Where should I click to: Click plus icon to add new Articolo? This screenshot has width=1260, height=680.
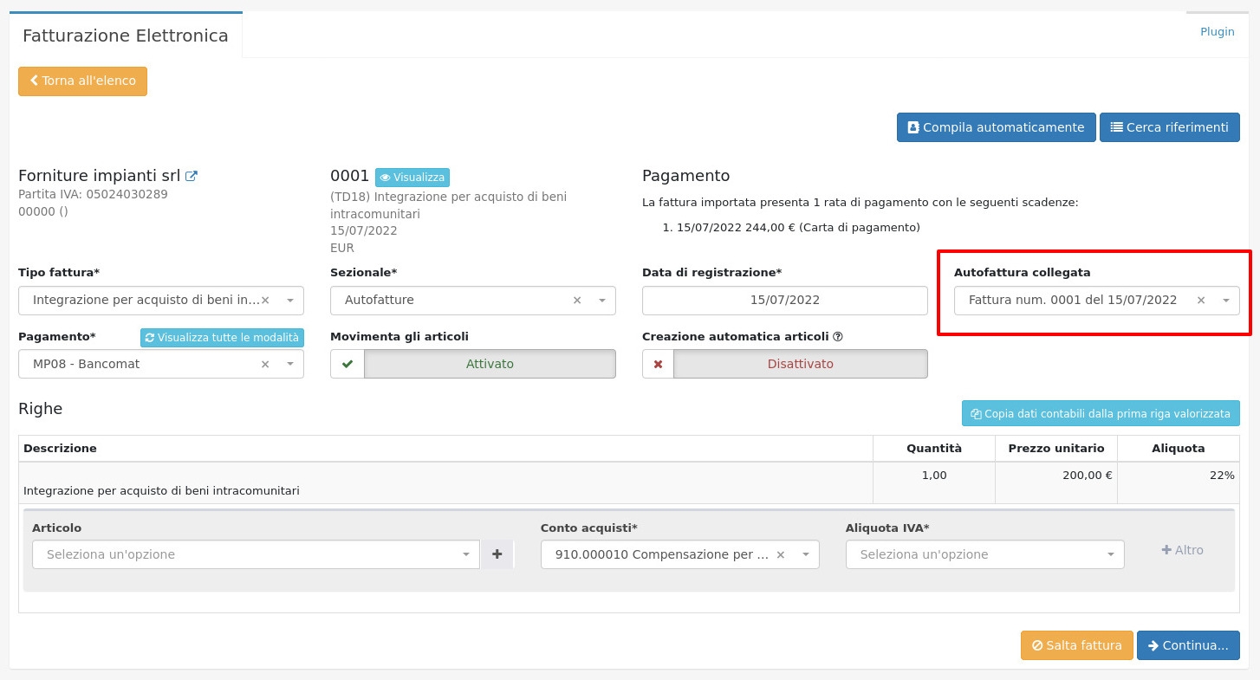pos(497,554)
